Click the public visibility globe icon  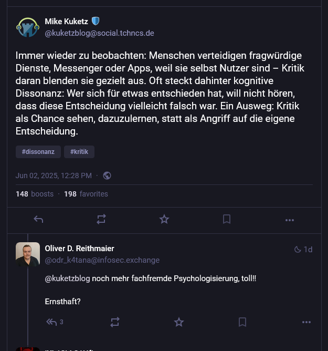pyautogui.click(x=107, y=175)
